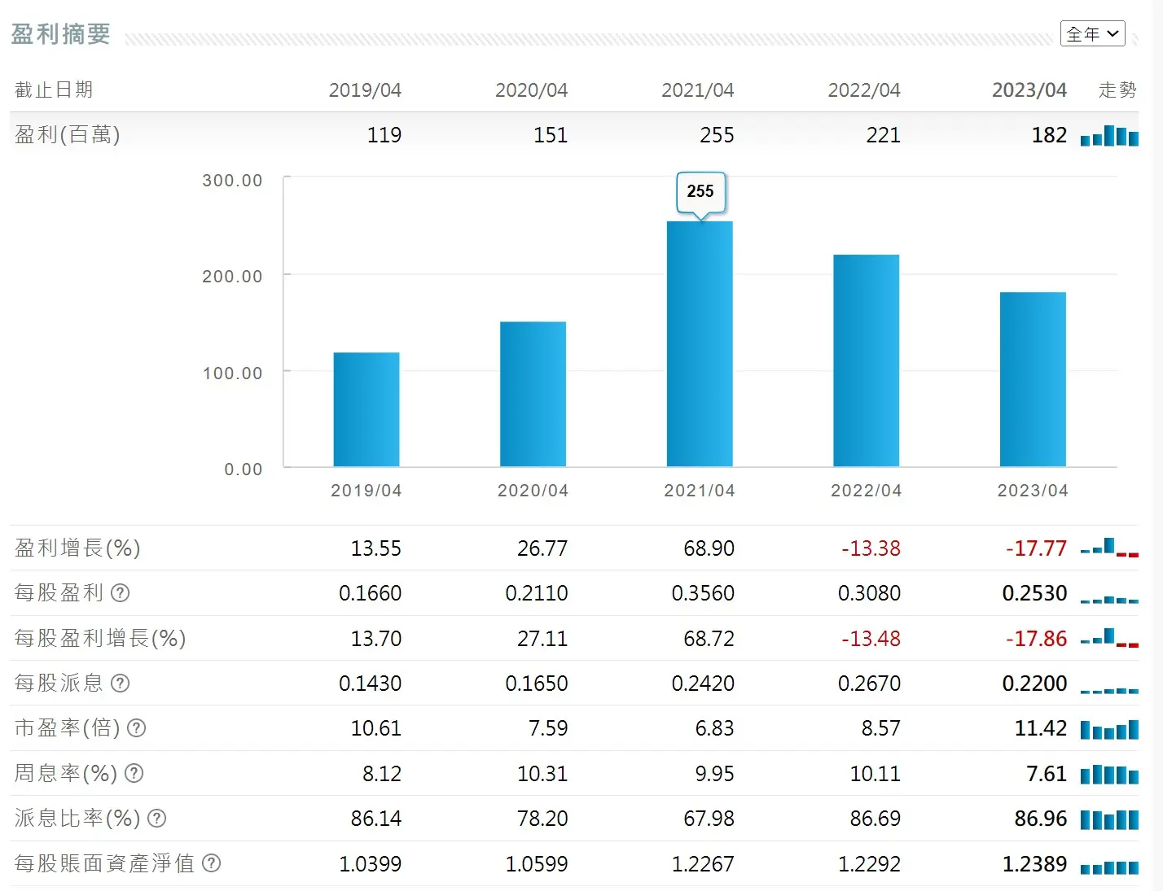1163x891 pixels.
Task: Click the help icon beside 市盈率(倍)
Action: [x=137, y=727]
